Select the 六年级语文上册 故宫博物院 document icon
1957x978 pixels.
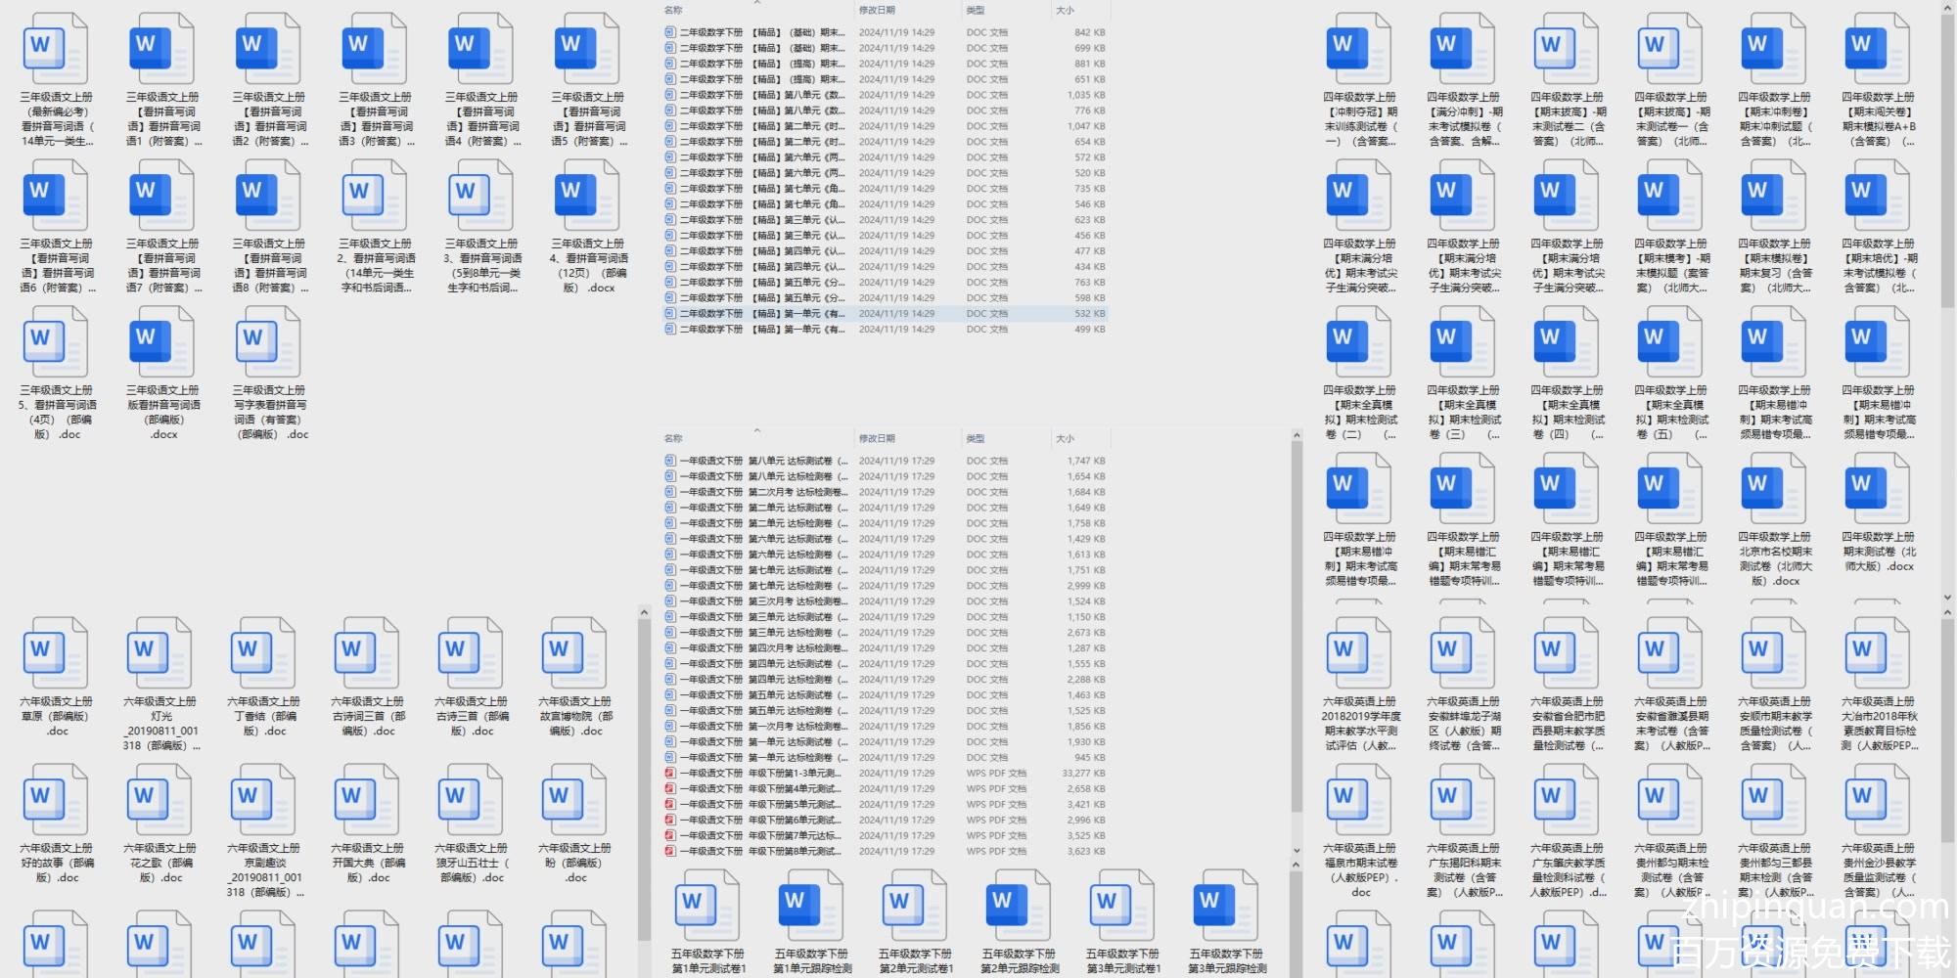tap(573, 654)
